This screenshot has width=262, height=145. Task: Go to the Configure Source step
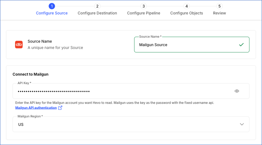52,13
